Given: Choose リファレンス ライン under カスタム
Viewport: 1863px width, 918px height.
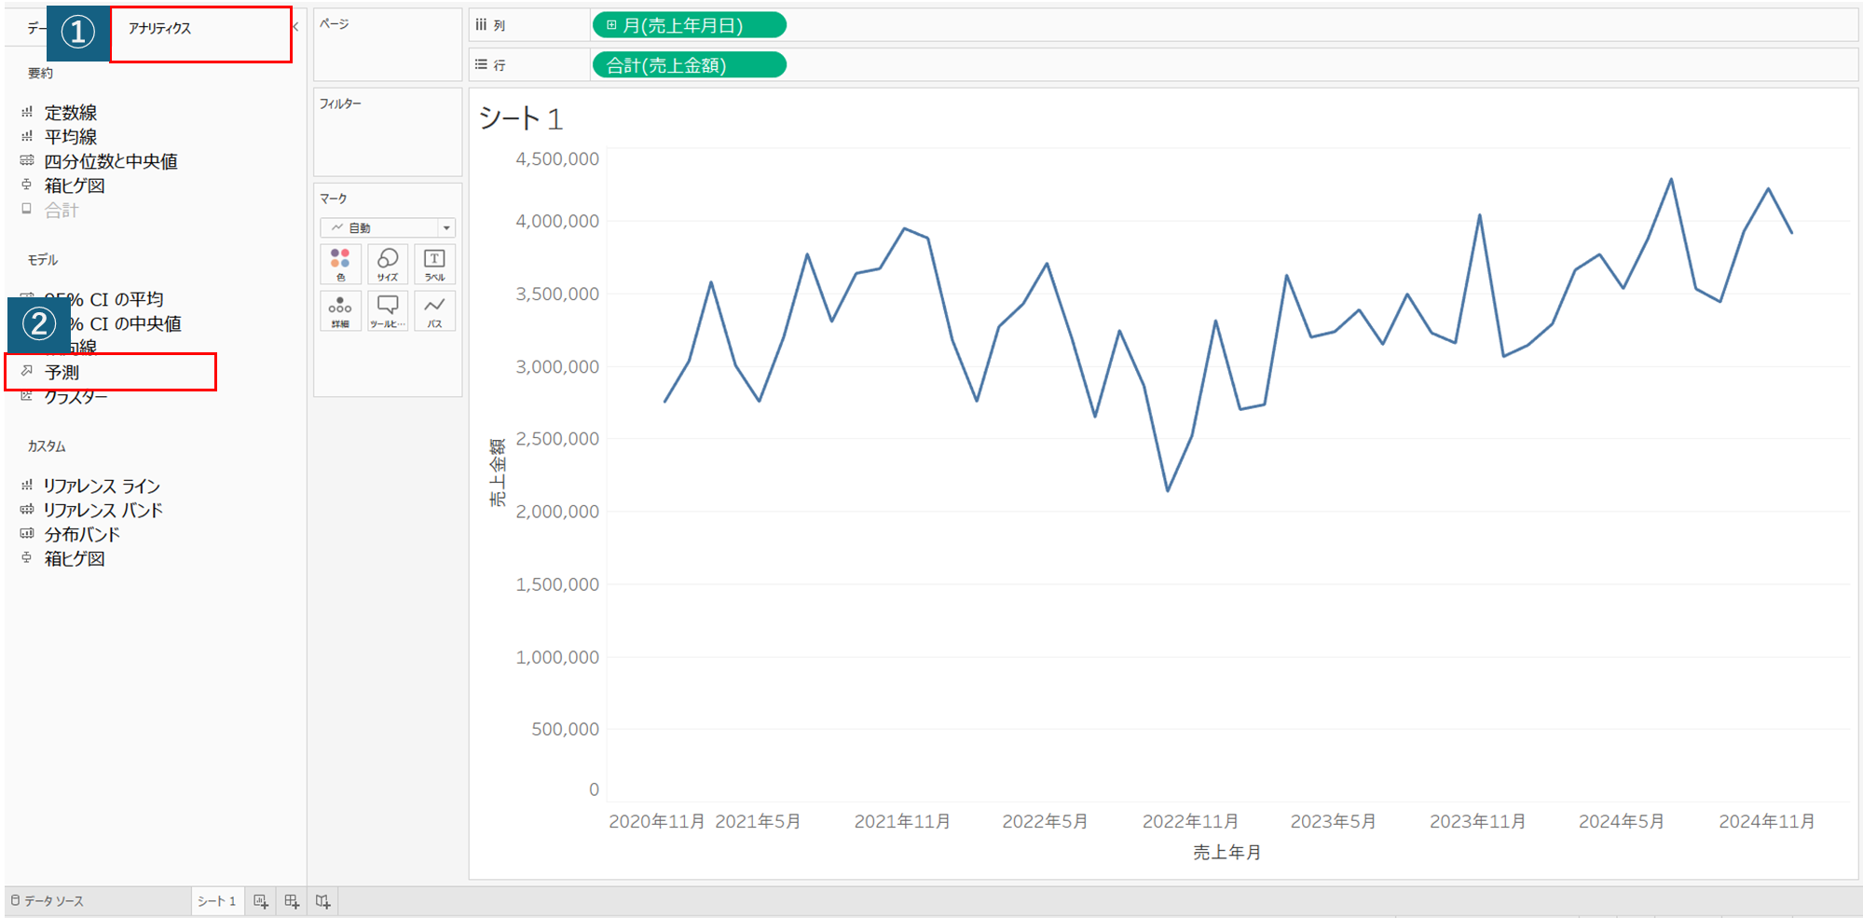Looking at the screenshot, I should point(102,486).
